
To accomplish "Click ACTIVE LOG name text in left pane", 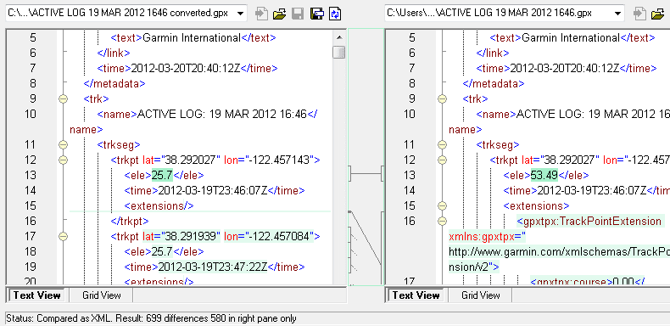I will point(222,115).
